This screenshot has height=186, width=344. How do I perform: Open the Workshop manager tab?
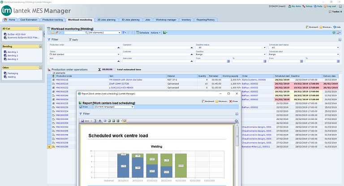(x=165, y=20)
